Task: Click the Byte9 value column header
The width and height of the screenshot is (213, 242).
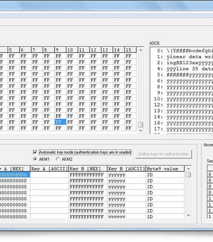Action: point(165,169)
